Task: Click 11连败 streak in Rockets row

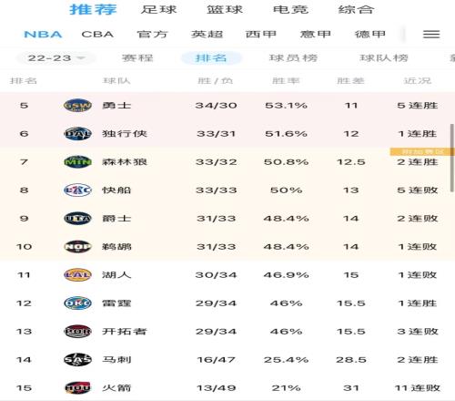Action: [418, 388]
